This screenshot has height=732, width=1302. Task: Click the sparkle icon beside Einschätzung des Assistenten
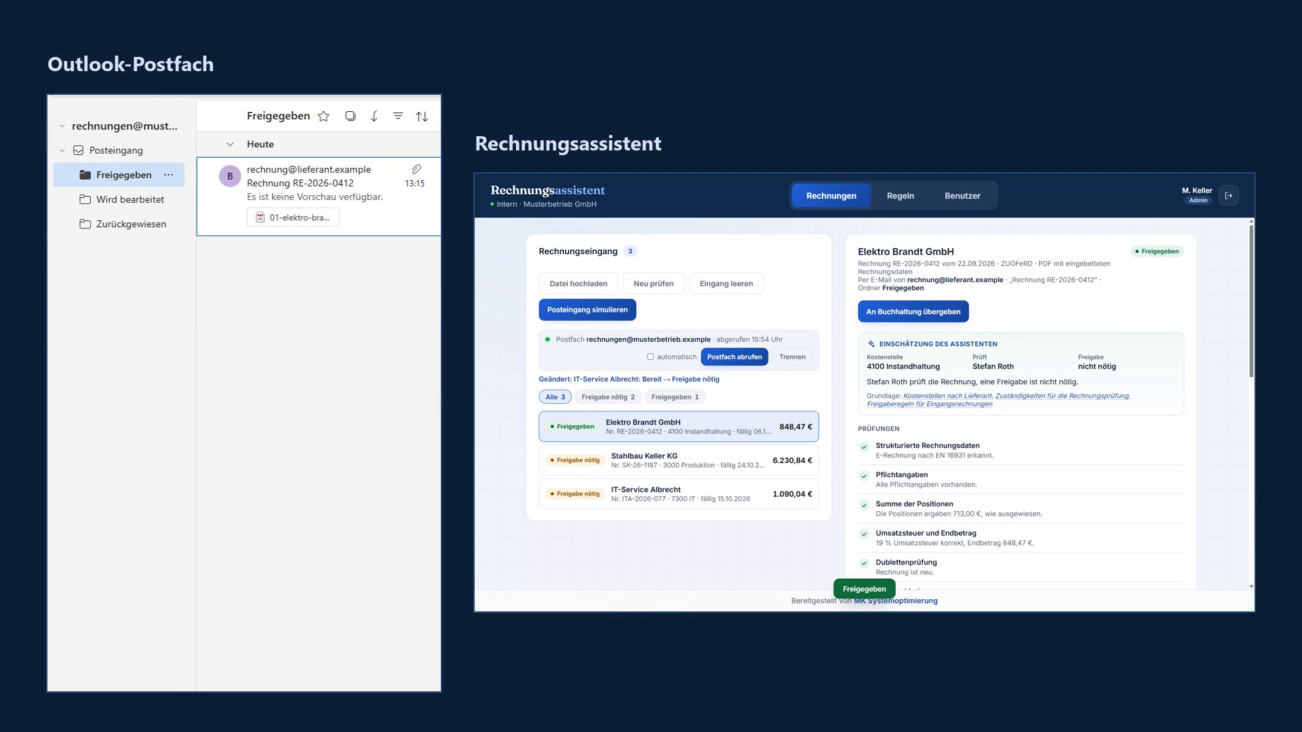(x=871, y=344)
